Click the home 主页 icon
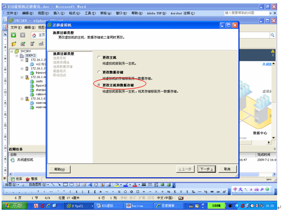Image resolution: width=287 pixels, height=218 pixels. click(x=34, y=36)
